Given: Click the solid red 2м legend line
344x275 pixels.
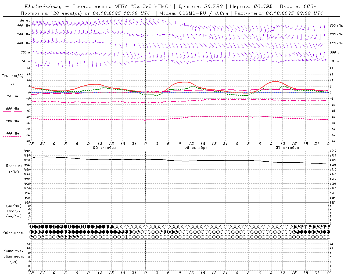Looking at the screenshot, I should [x=12, y=87].
